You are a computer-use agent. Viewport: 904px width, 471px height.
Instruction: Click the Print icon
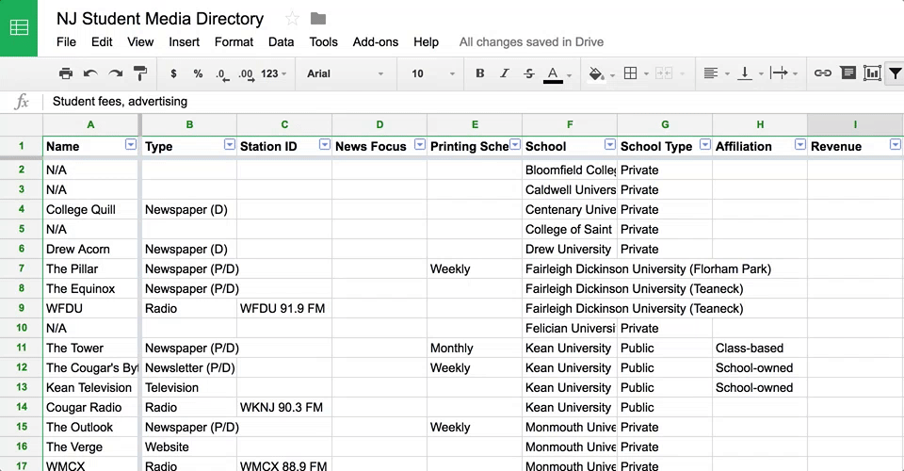pos(66,73)
